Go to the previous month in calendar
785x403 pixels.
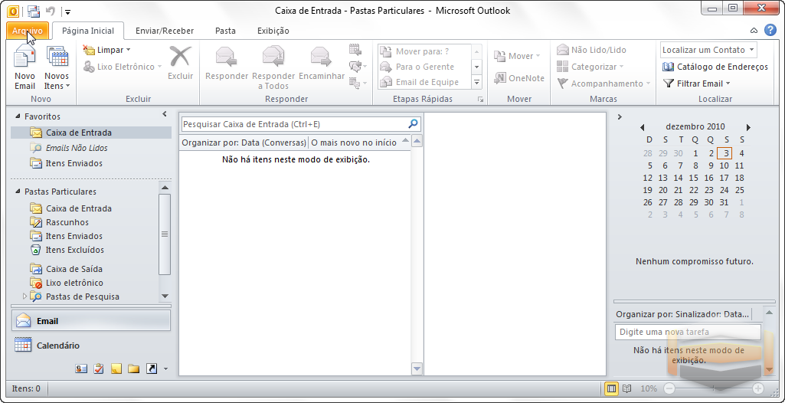coord(643,128)
